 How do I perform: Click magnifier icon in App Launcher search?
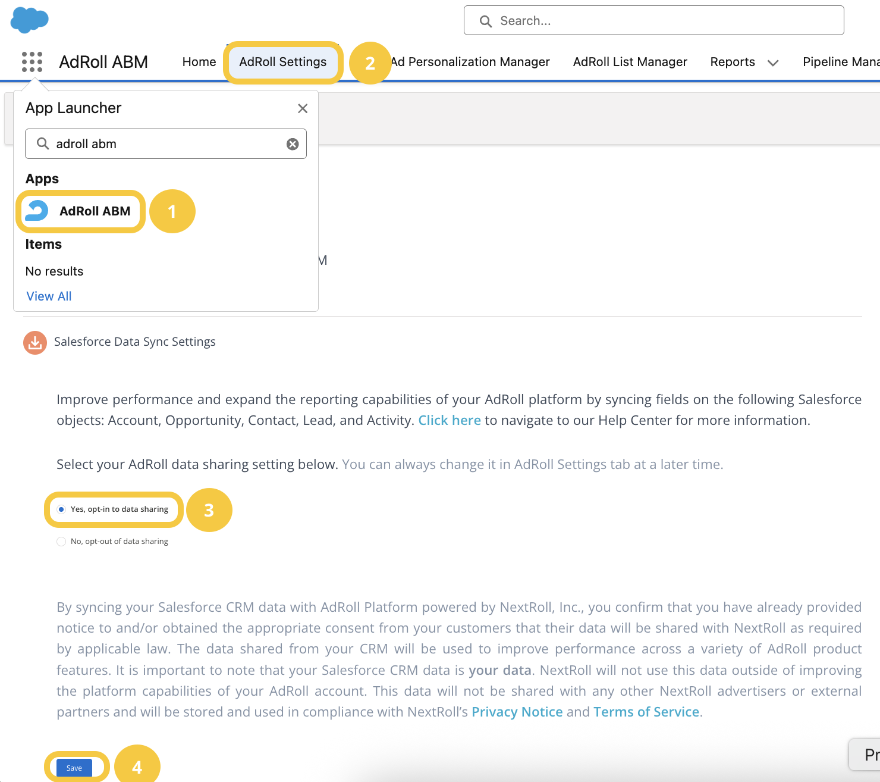pos(43,144)
